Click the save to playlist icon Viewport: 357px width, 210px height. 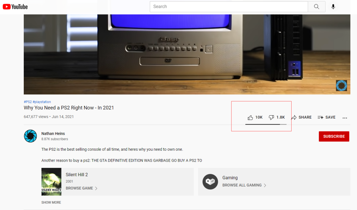(320, 117)
